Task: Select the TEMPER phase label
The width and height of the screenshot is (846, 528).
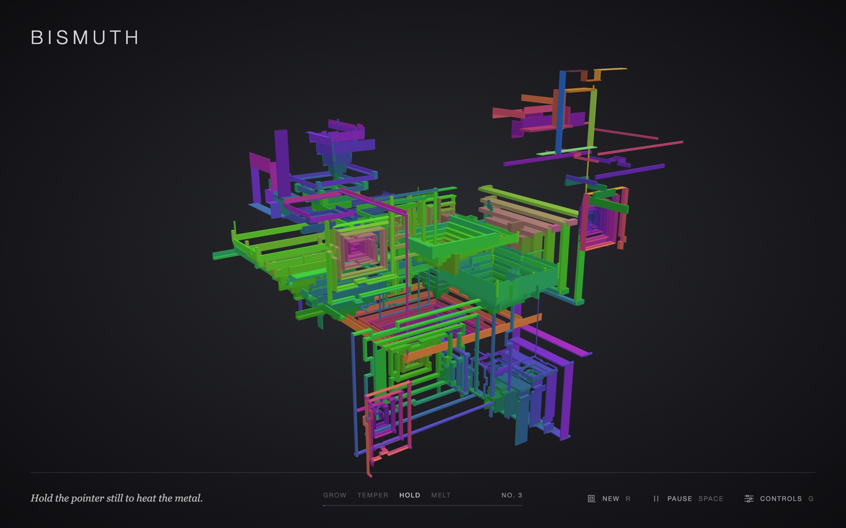Action: click(x=373, y=495)
